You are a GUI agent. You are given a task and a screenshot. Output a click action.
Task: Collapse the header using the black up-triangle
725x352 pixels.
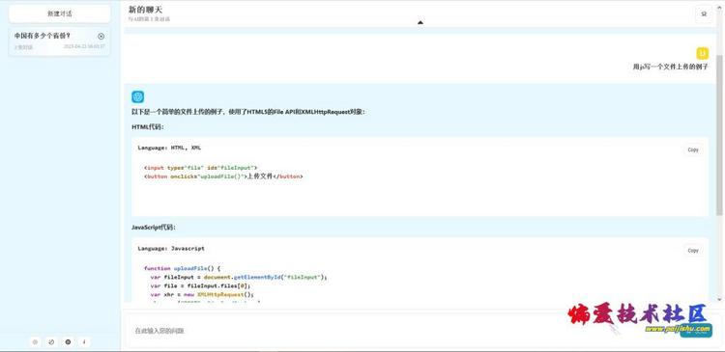pyautogui.click(x=420, y=22)
